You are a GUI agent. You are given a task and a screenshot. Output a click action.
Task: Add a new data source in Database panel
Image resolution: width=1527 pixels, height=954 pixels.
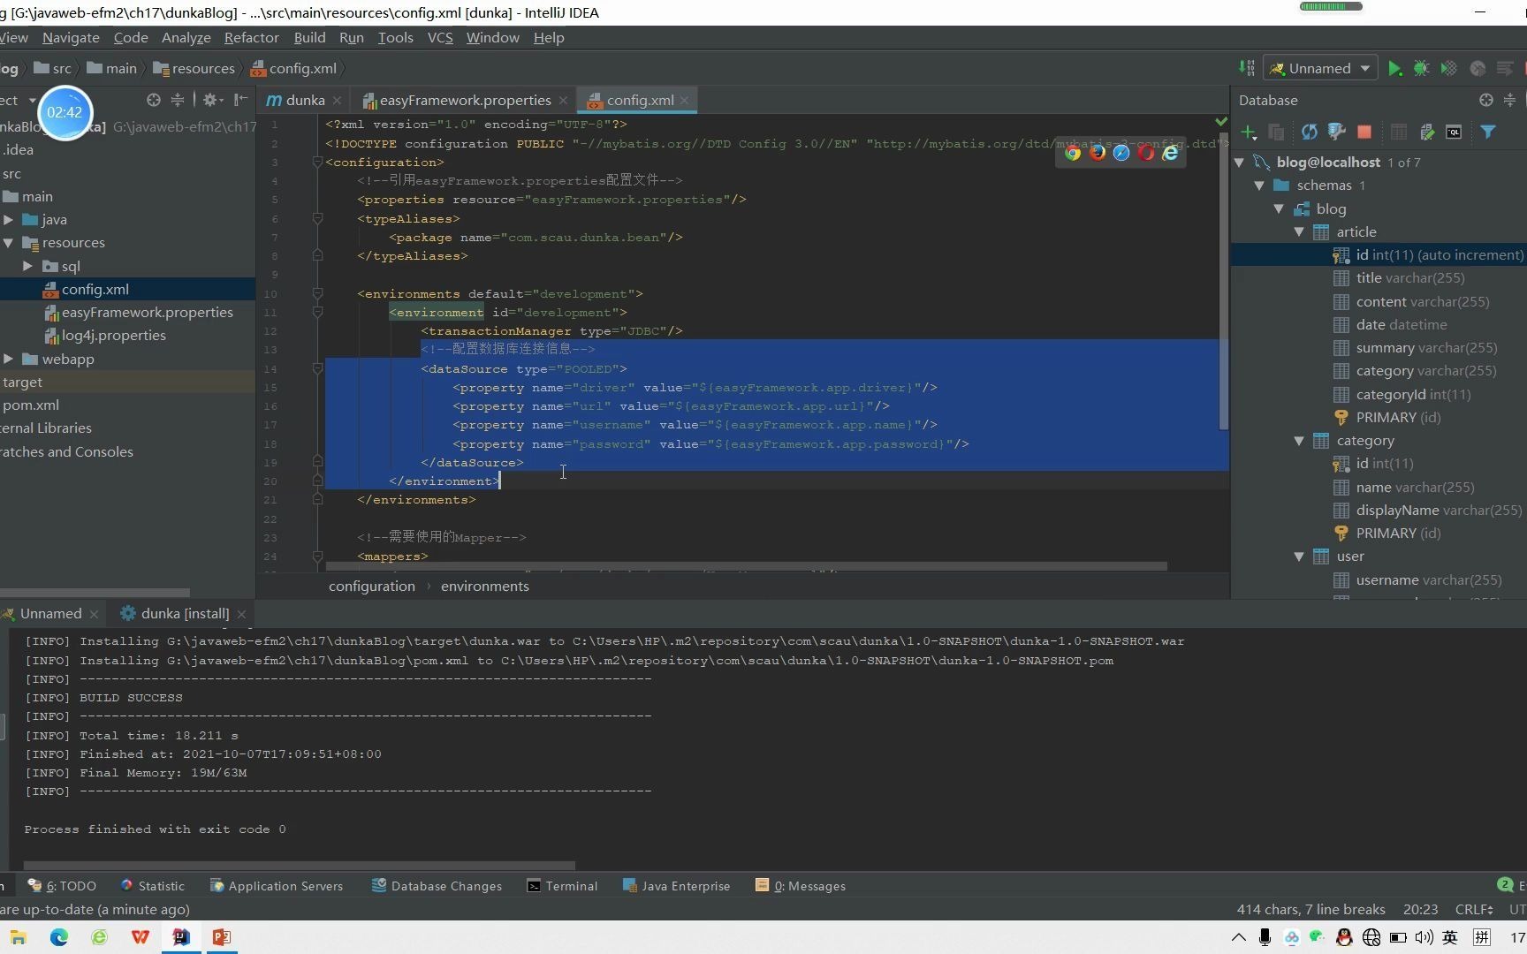tap(1249, 132)
